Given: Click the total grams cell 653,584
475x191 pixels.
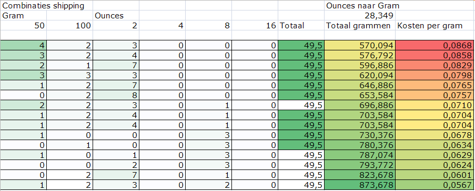Looking at the screenshot, I should 360,95.
